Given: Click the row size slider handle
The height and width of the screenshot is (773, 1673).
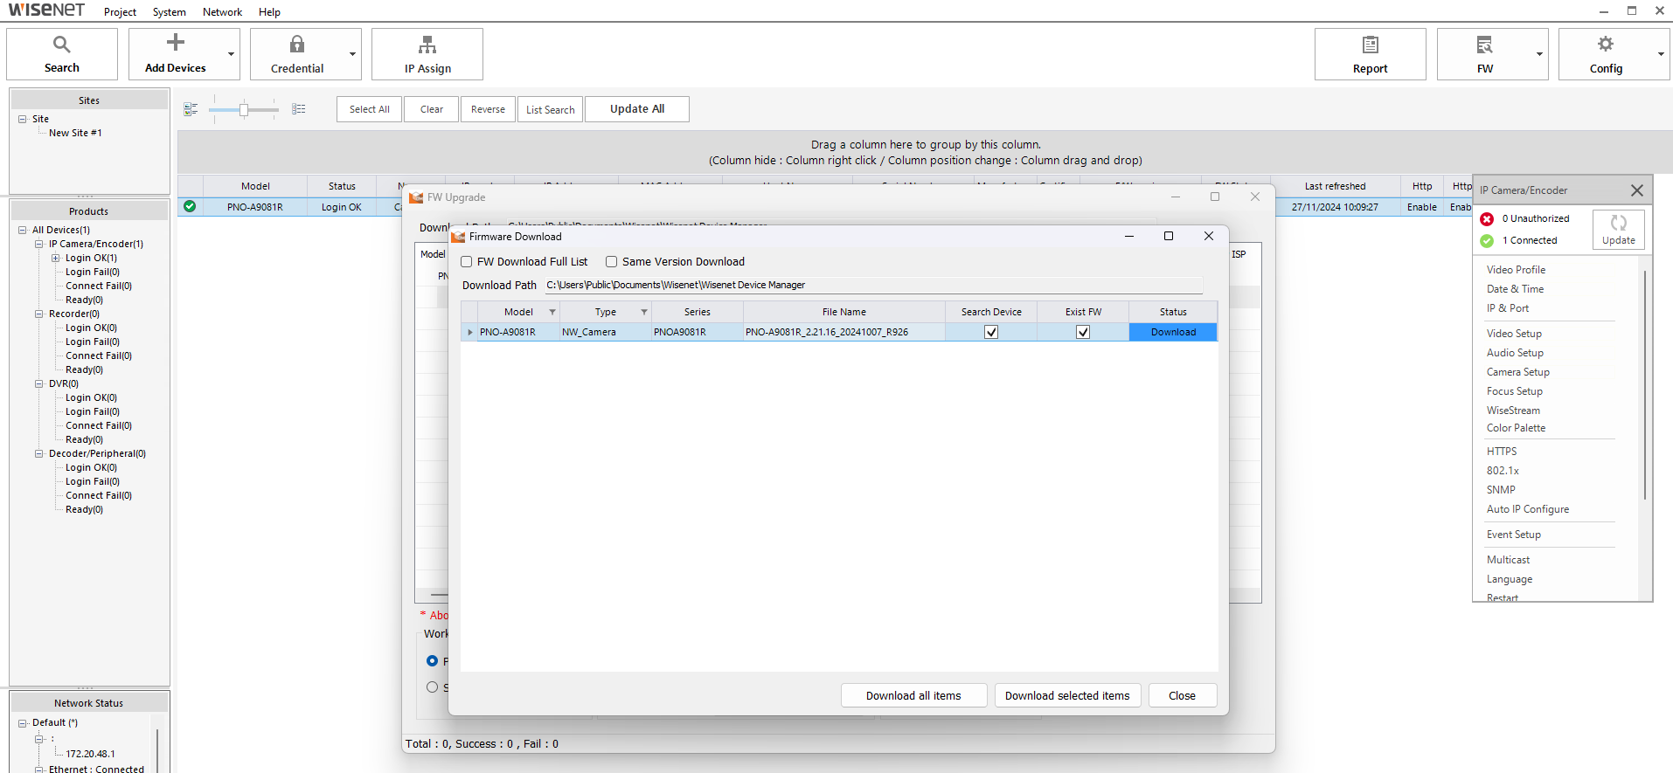Looking at the screenshot, I should [x=244, y=109].
